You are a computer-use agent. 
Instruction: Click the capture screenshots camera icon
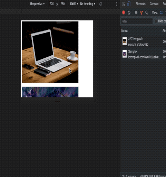[x=136, y=12]
